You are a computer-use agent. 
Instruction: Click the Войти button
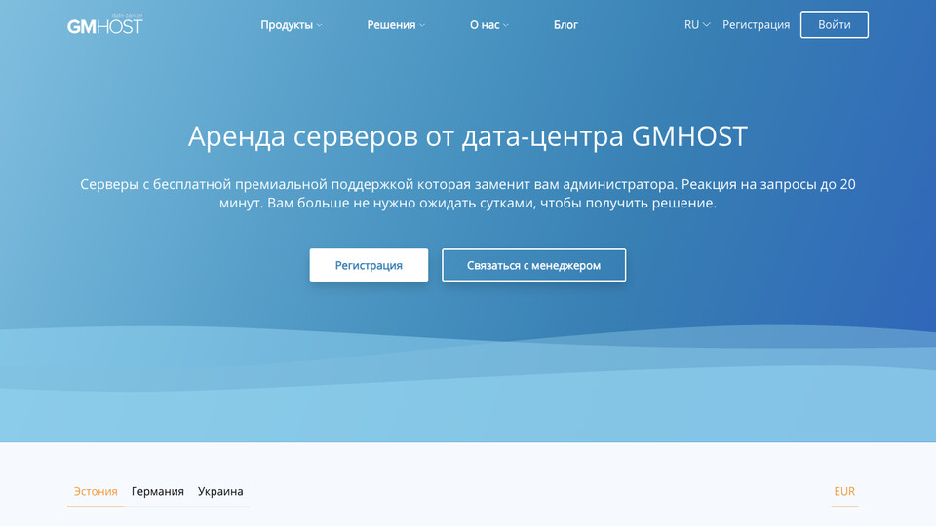pyautogui.click(x=834, y=25)
